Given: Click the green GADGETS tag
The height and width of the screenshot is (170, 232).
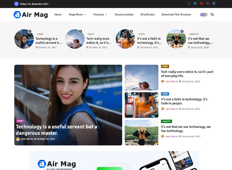Looking at the screenshot, I should tap(166, 121).
